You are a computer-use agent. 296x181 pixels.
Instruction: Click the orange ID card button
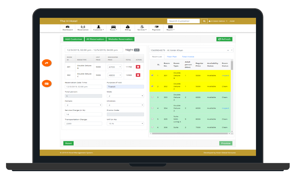point(47,84)
